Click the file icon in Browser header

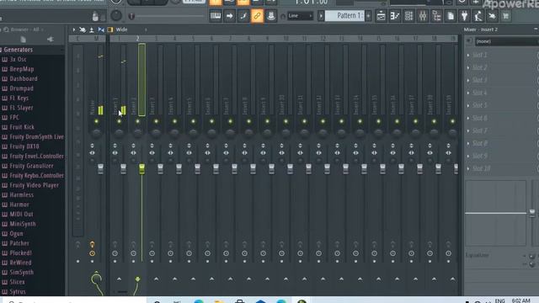[23, 40]
